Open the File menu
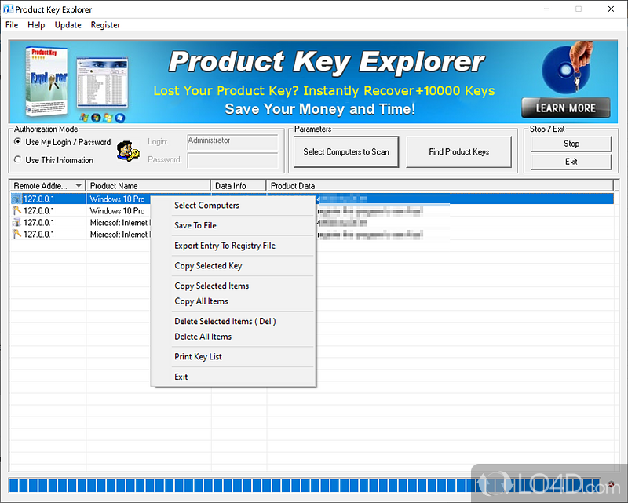628x503 pixels. point(12,25)
